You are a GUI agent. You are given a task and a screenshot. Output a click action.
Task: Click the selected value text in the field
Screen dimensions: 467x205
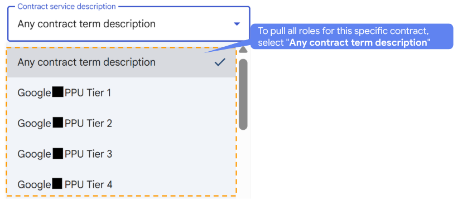[x=86, y=24]
